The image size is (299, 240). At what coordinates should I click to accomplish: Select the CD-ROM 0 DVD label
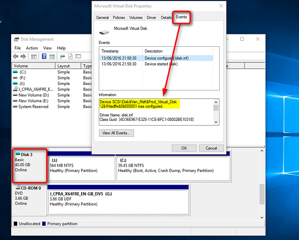30,200
